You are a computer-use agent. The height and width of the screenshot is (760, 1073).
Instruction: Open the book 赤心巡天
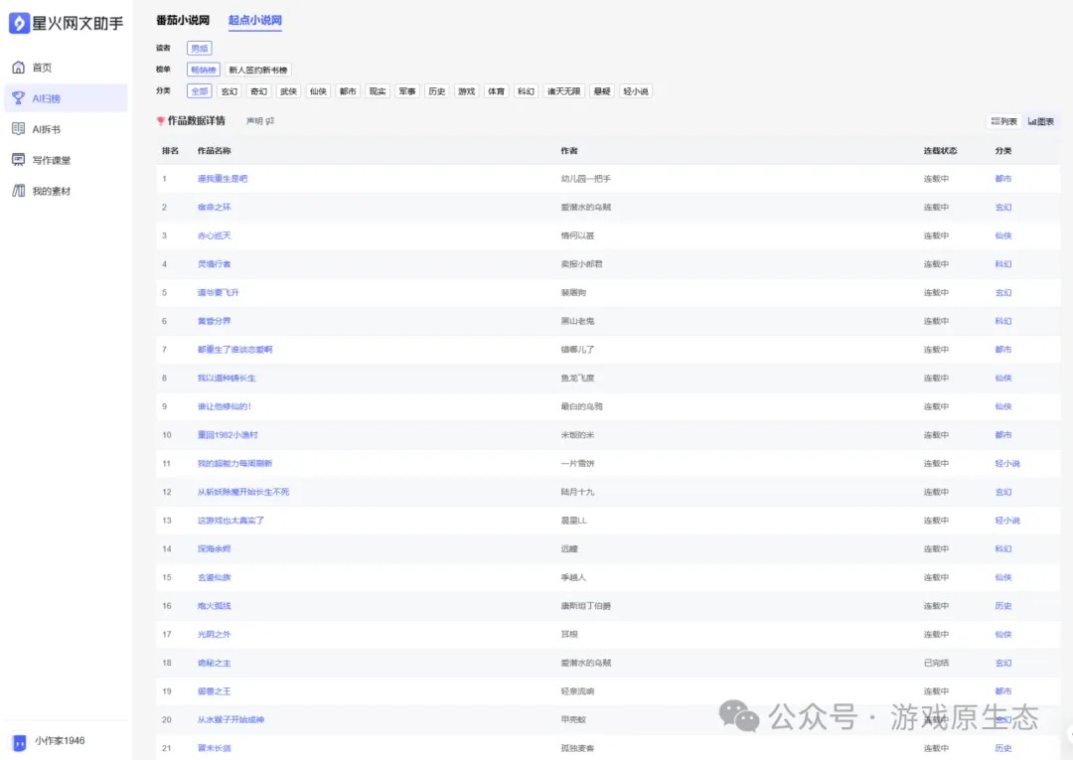click(215, 235)
